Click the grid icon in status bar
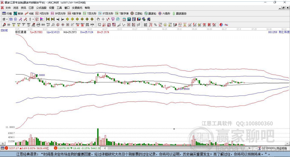This screenshot has width=290, height=157. [x=2, y=148]
